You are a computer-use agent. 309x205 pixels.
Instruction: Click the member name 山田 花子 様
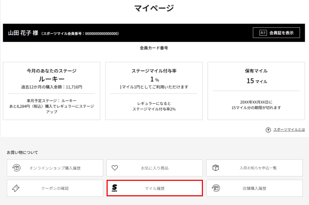(23, 33)
